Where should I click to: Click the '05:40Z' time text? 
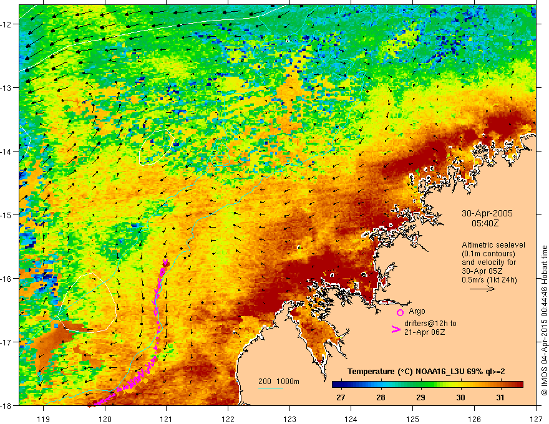[485, 223]
